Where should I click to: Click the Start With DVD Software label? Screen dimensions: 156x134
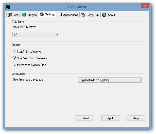point(32,58)
